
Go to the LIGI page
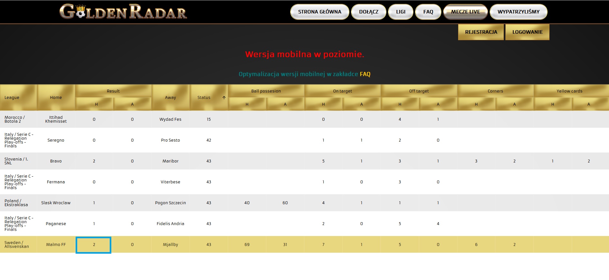tap(401, 12)
